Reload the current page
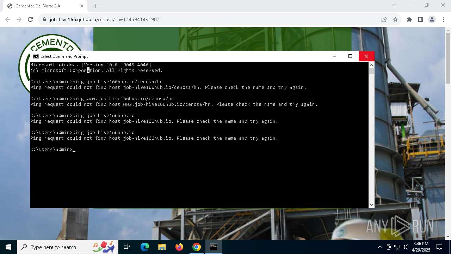This screenshot has height=254, width=451. click(30, 19)
